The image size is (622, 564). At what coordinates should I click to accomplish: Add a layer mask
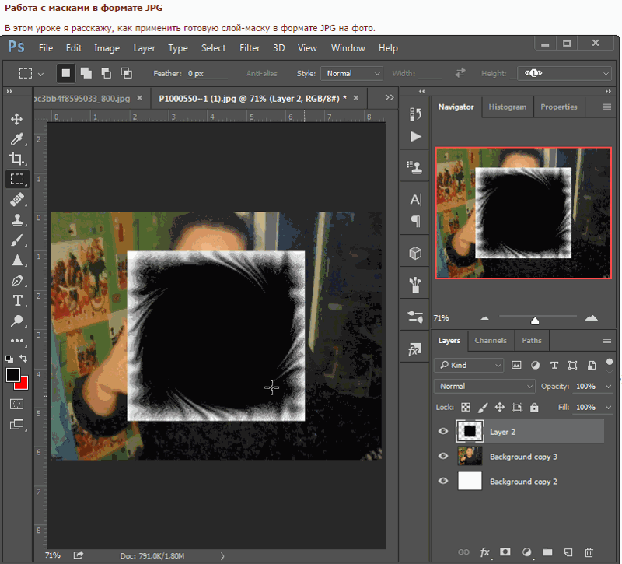505,552
